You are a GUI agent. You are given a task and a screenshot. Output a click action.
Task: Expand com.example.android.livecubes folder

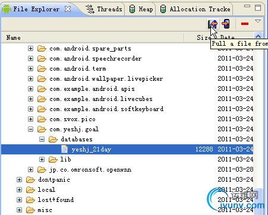(x=30, y=99)
